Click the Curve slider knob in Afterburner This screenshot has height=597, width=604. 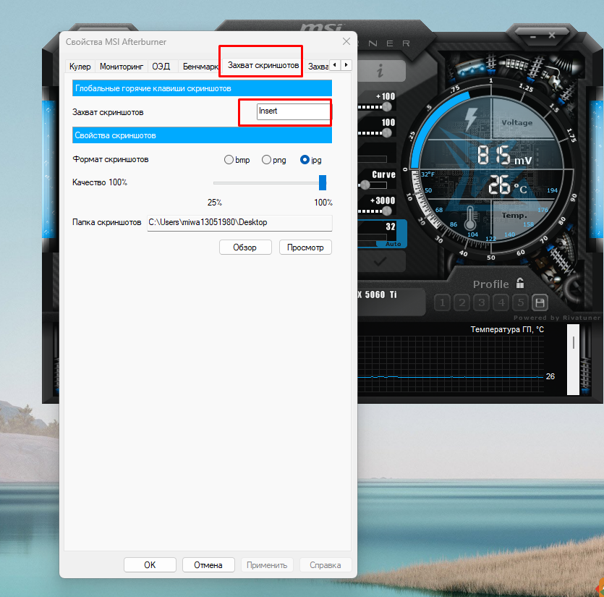point(365,185)
